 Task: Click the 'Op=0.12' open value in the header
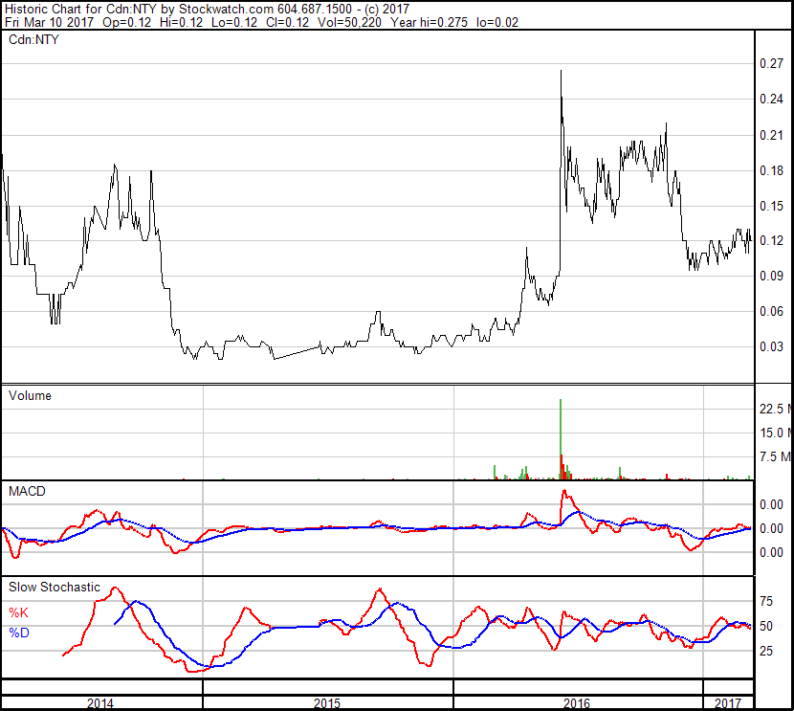126,22
